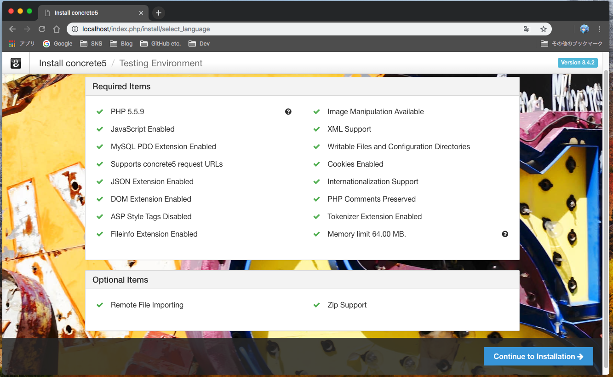Image resolution: width=613 pixels, height=377 pixels.
Task: Click the browser forward arrow
Action: (x=27, y=29)
